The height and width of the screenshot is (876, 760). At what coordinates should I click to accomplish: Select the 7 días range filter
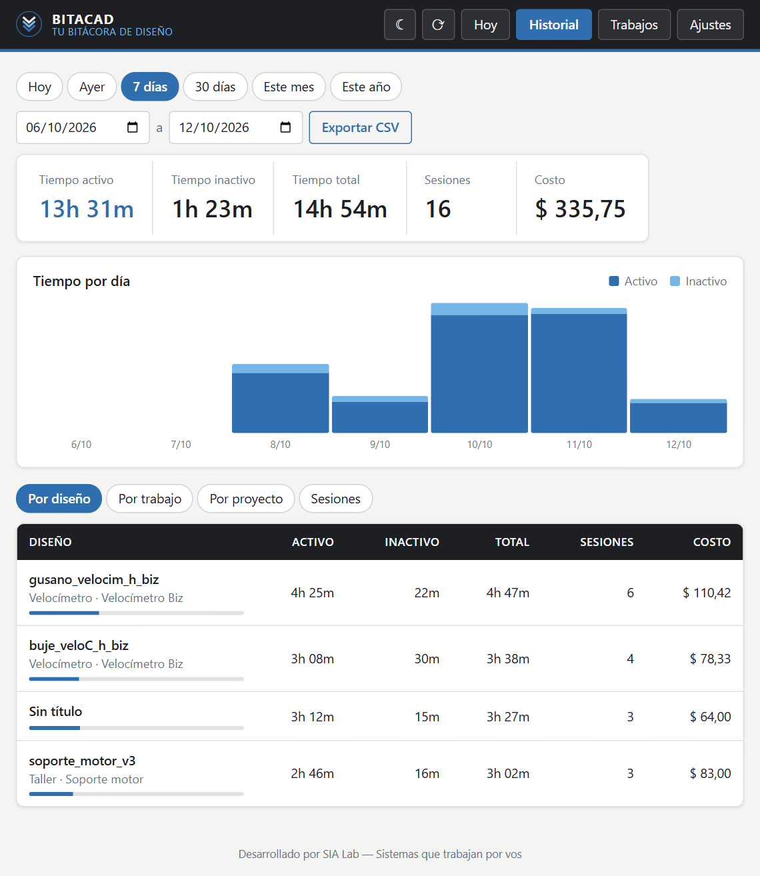150,87
